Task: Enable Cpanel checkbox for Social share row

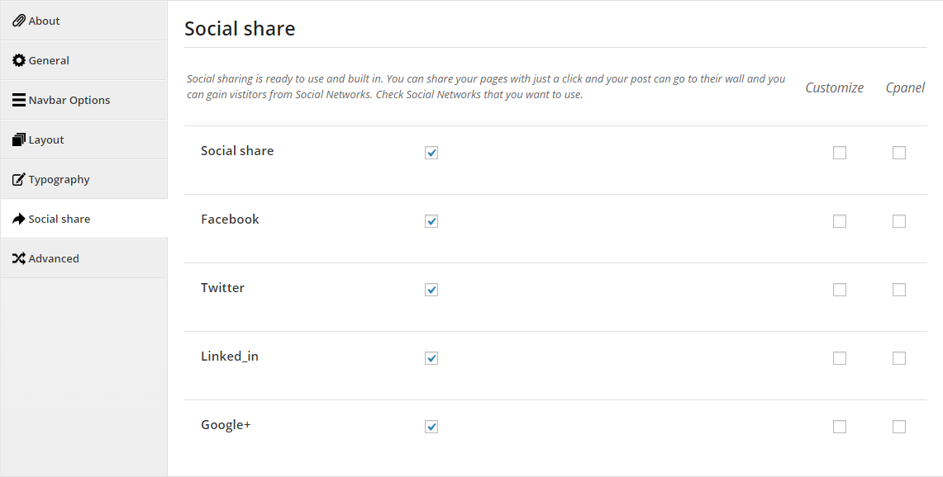Action: (x=899, y=153)
